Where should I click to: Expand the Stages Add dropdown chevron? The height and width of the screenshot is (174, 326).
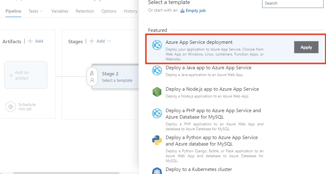click(x=109, y=41)
